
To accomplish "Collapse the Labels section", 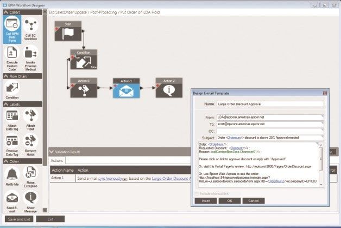I will click(6, 105).
